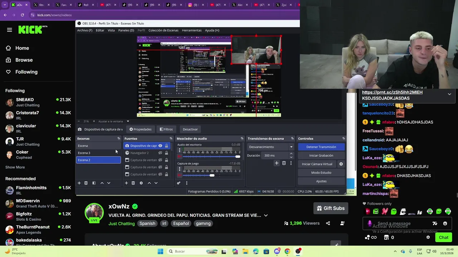Viewport: 458px width, 257px height.
Task: Delete the selected scene with trash icon
Action: click(86, 183)
